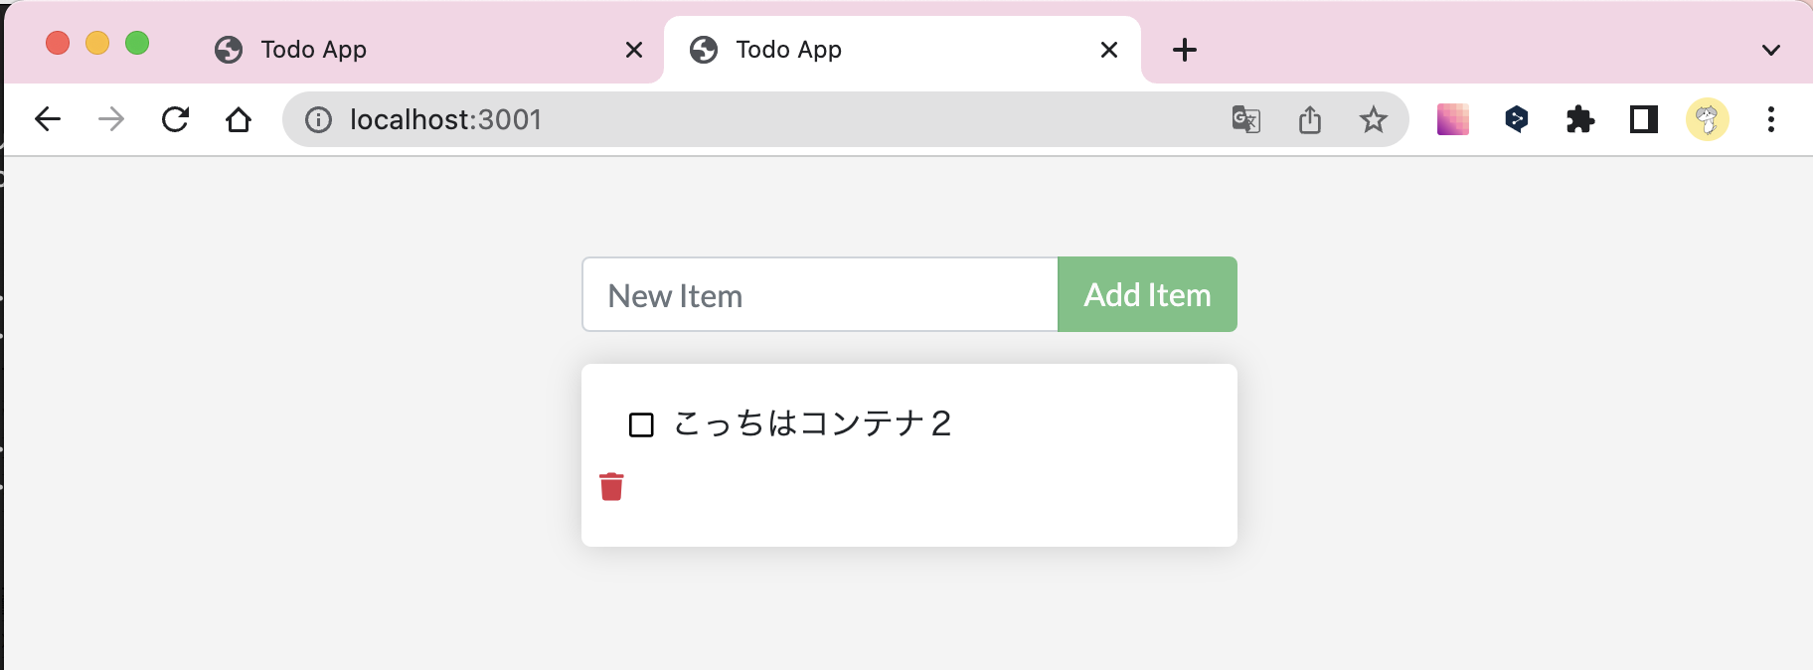Screen dimensions: 1813x670
Task: Click the Add Item button
Action: (1147, 295)
